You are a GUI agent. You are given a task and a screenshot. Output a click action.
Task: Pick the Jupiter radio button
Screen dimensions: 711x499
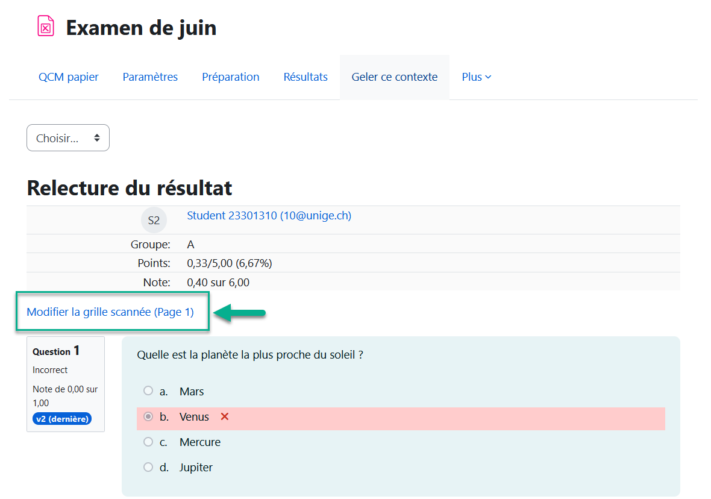click(x=148, y=467)
